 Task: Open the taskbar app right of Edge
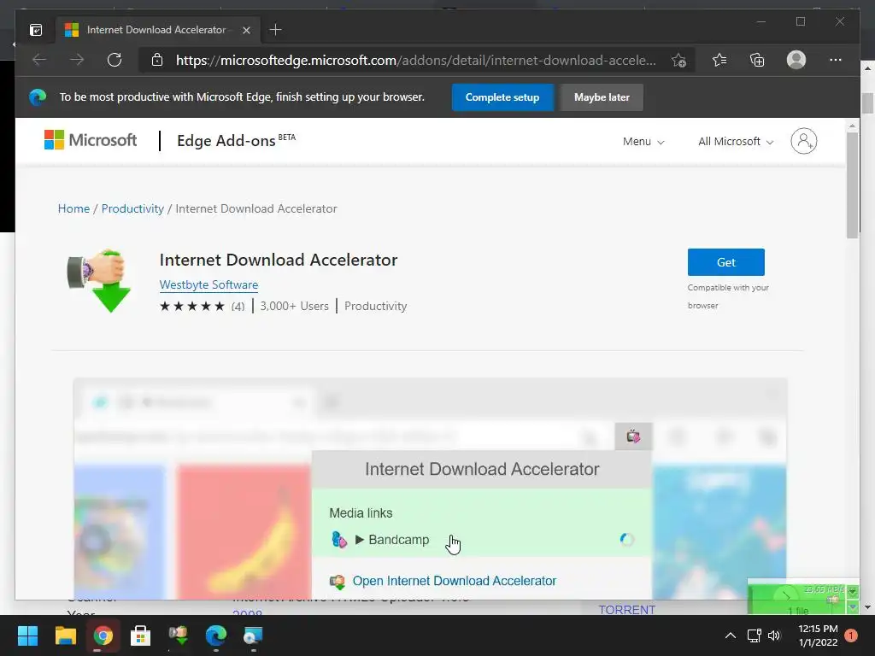[x=253, y=635]
